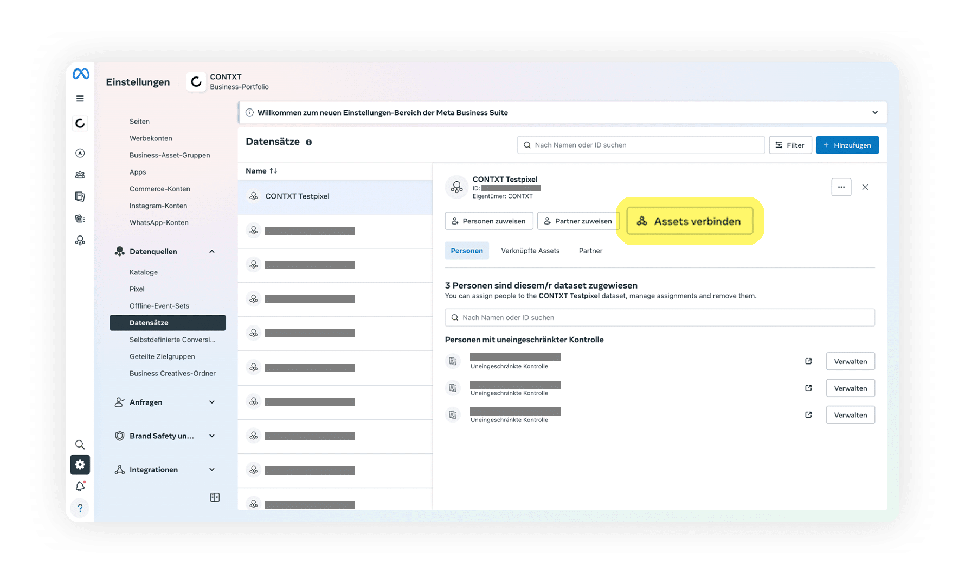The height and width of the screenshot is (588, 965).
Task: Open the Filter button
Action: 790,145
